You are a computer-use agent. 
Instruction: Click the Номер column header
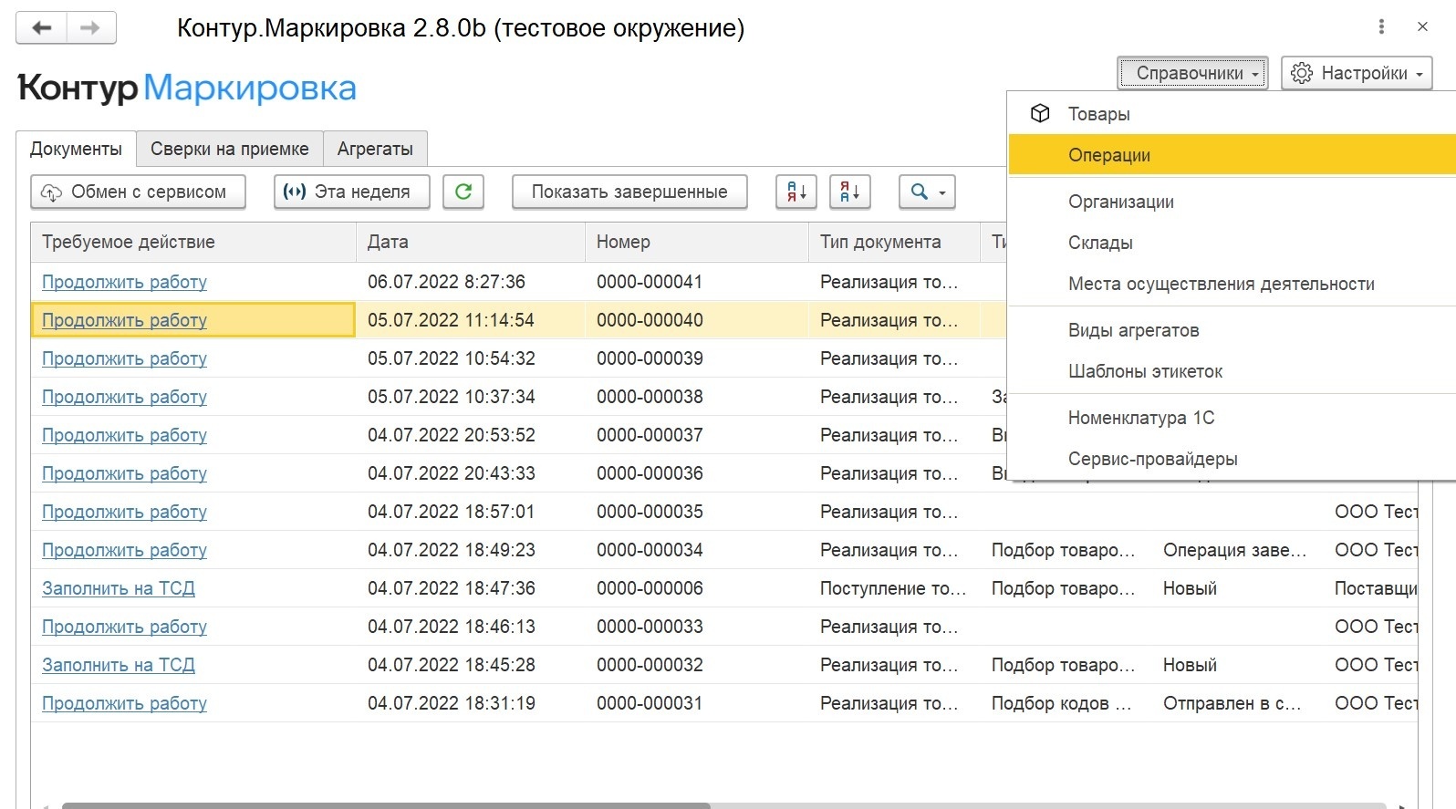click(x=697, y=242)
